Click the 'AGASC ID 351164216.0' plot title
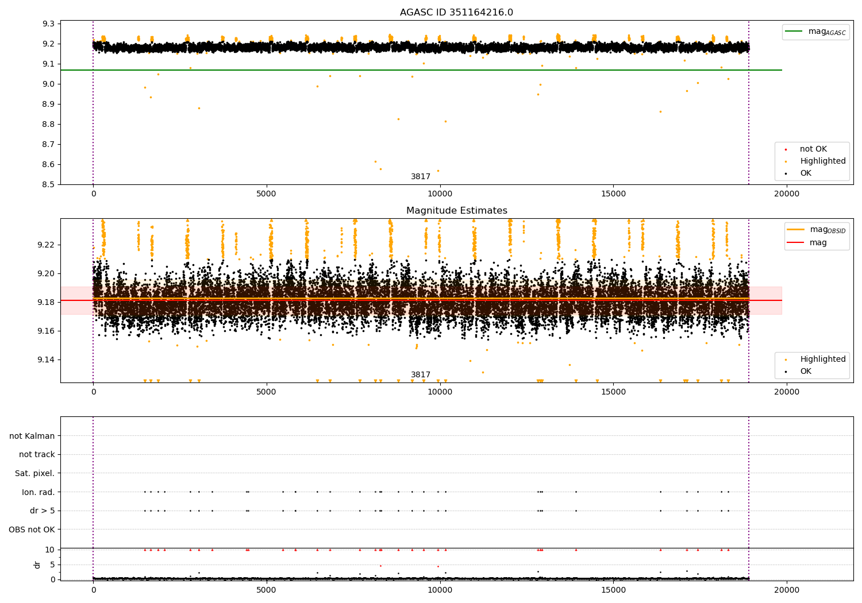Viewport: 862px width, 603px height. tap(456, 13)
